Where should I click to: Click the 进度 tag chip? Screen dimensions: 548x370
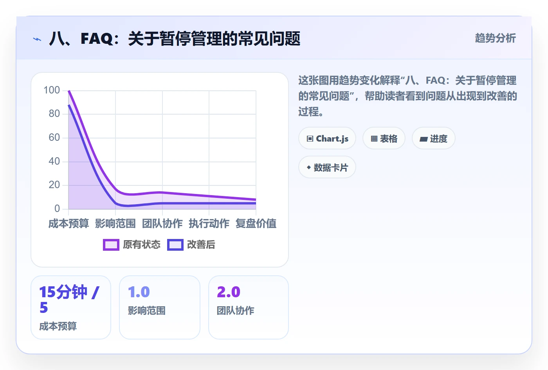pos(434,138)
